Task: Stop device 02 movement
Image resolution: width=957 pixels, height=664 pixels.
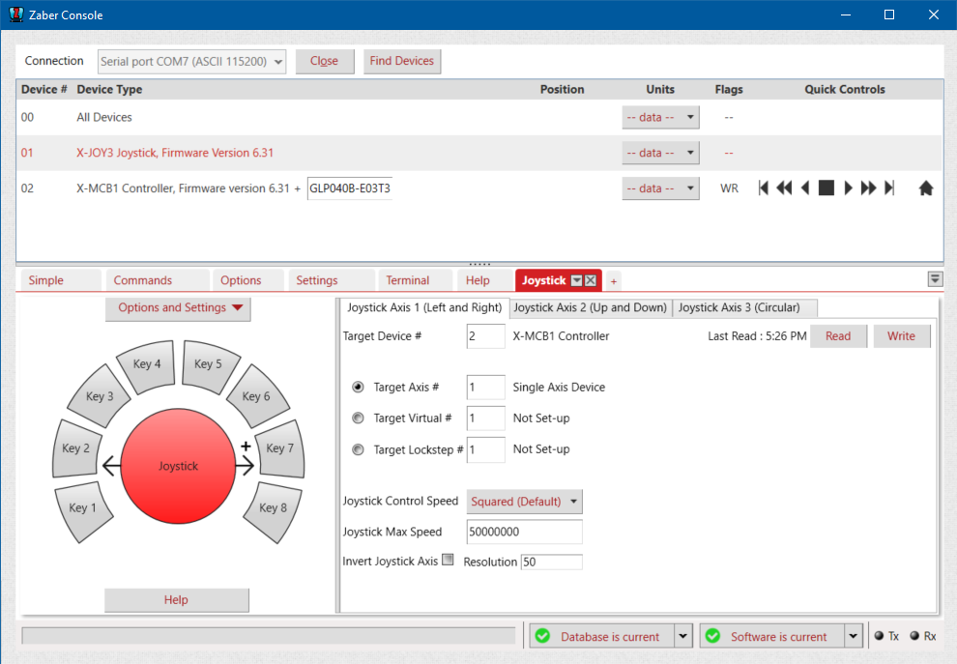Action: click(826, 188)
